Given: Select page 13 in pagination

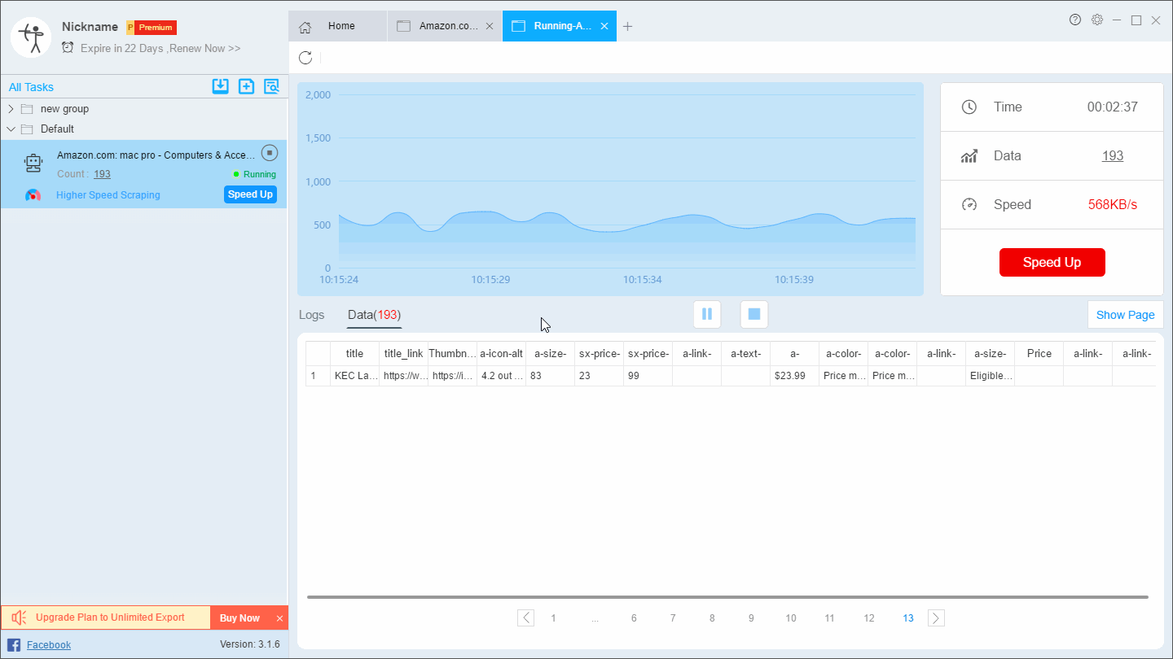Looking at the screenshot, I should tap(908, 618).
